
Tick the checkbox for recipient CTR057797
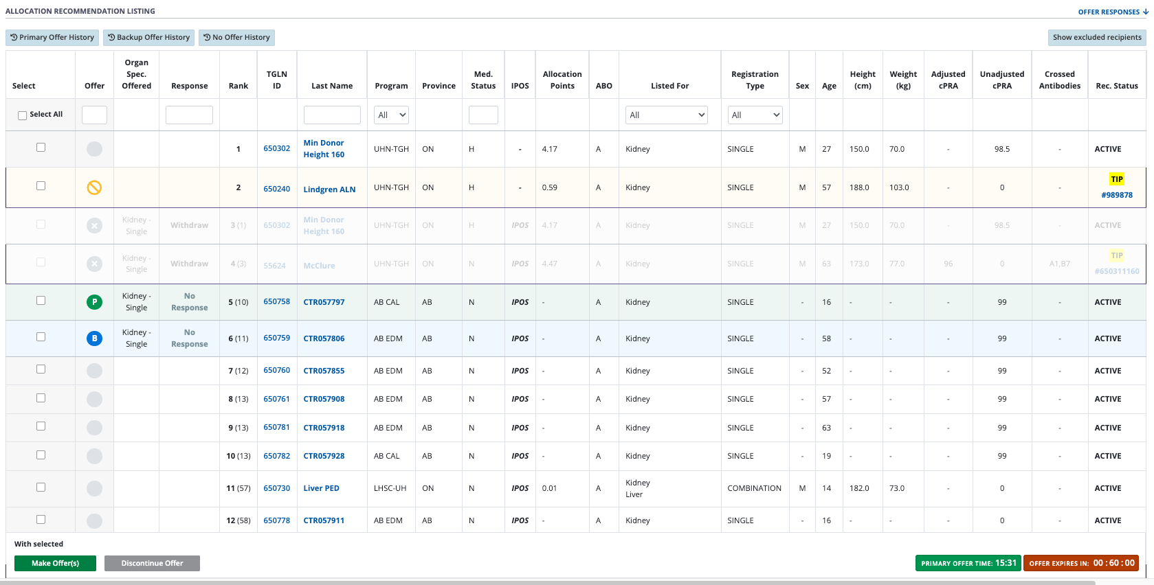coord(41,301)
